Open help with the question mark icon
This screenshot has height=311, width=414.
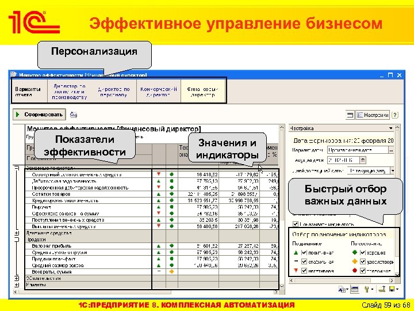tap(394, 115)
